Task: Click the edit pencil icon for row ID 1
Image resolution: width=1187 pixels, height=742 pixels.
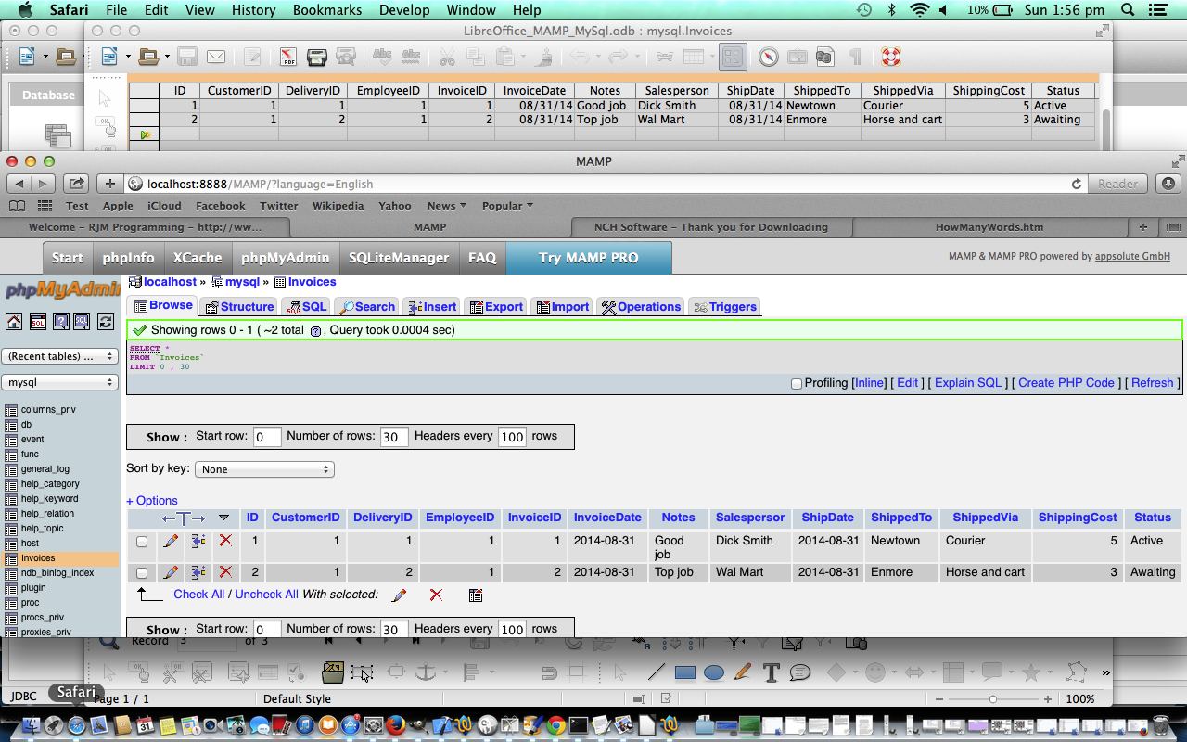Action: pos(171,541)
